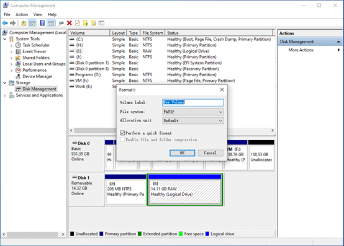Close the Format I: dialog
Screen dimensions: 344x246
click(222, 90)
